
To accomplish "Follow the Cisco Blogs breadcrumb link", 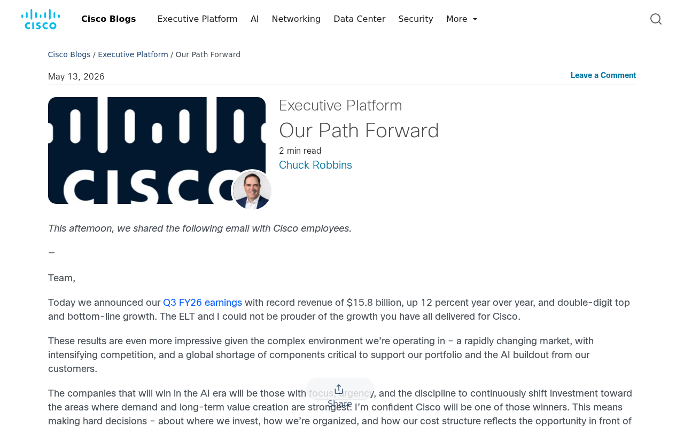I will (x=69, y=54).
